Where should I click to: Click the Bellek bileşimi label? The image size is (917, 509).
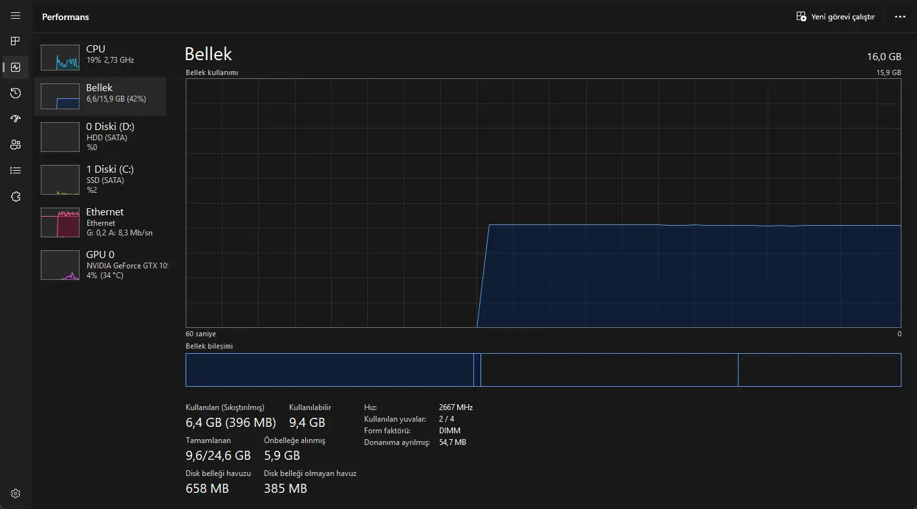[209, 346]
